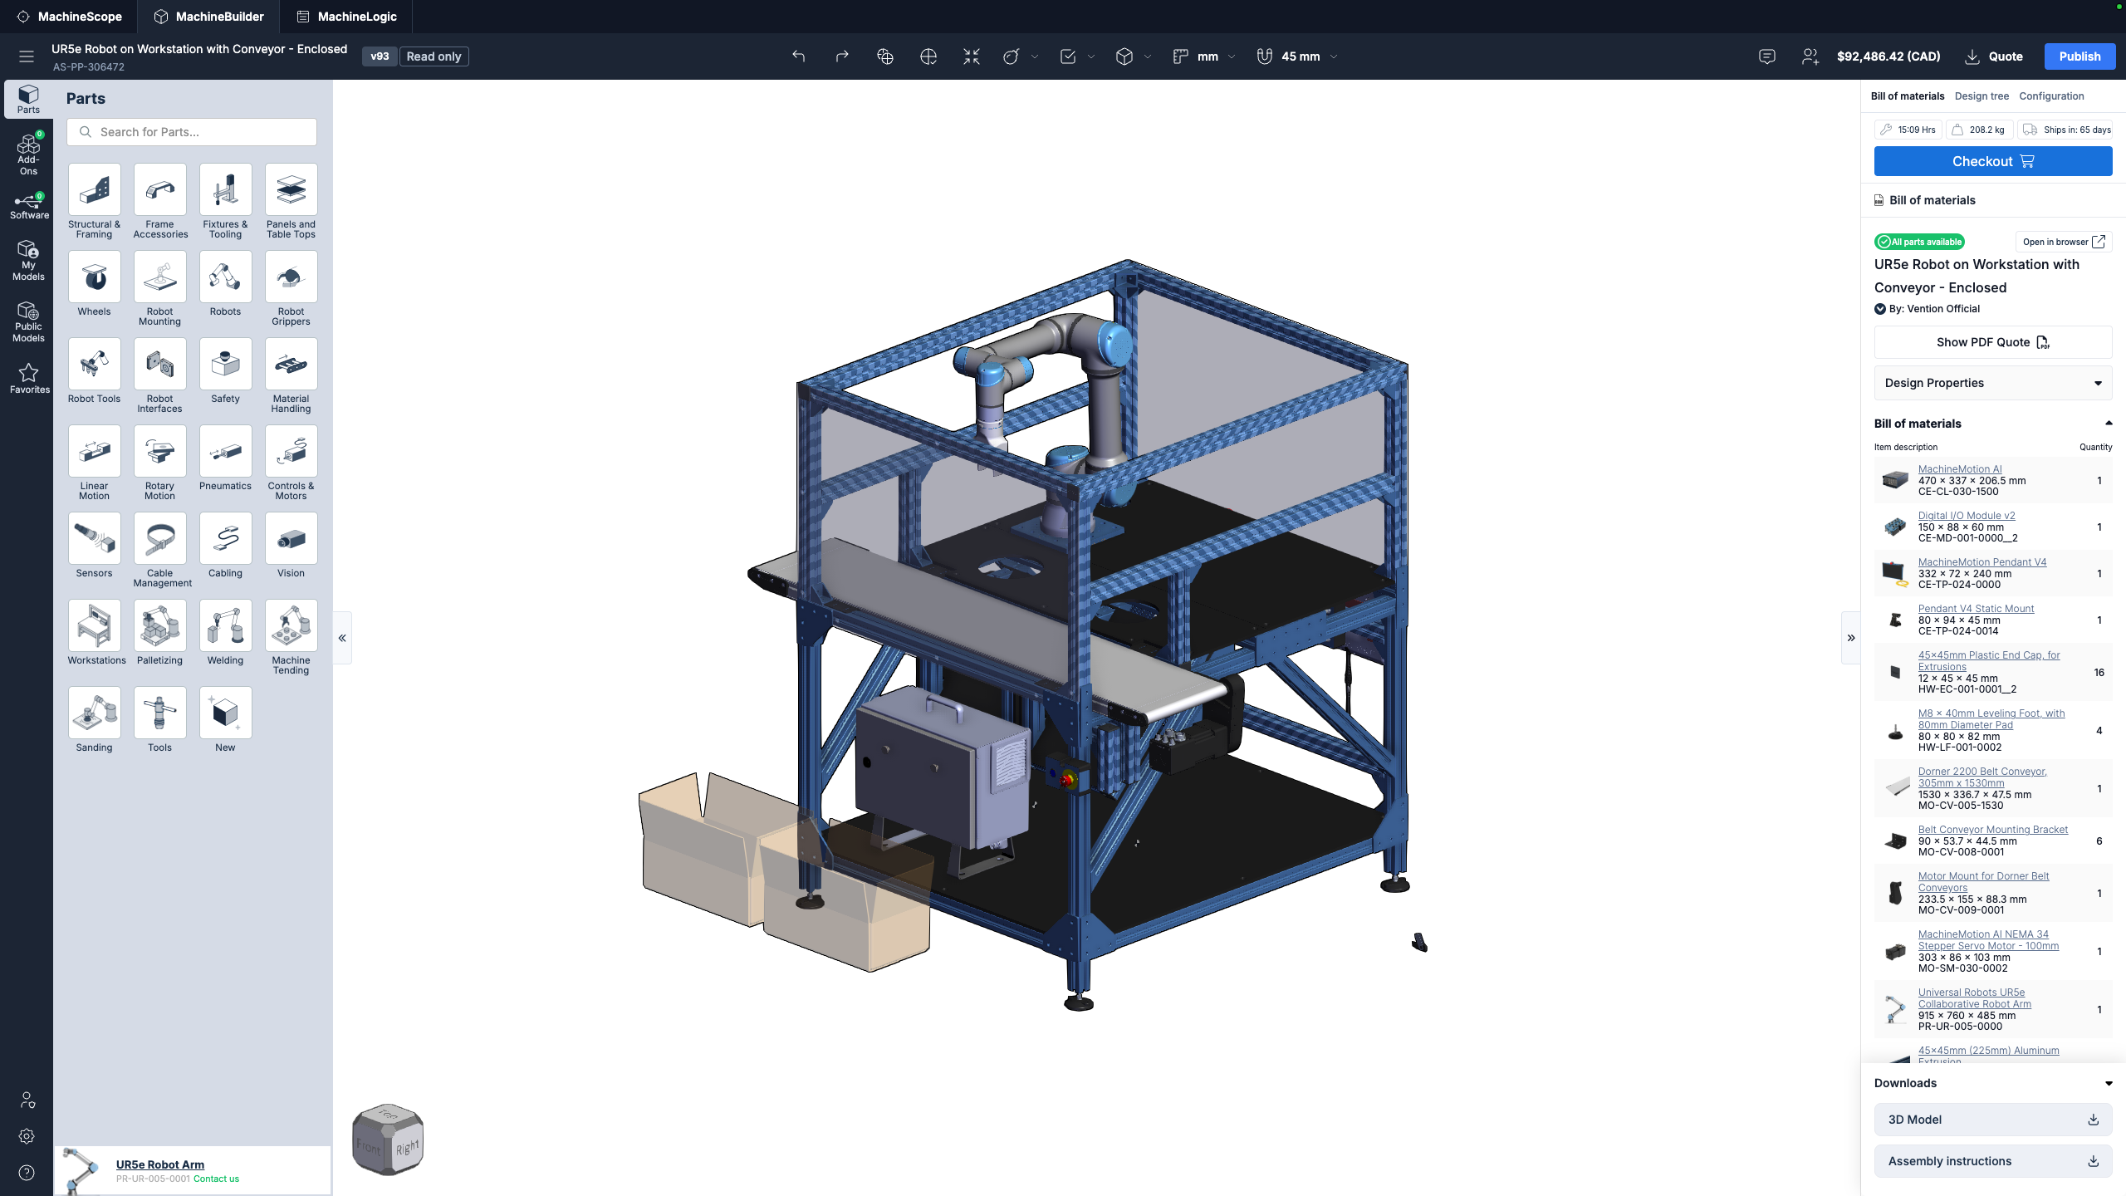This screenshot has width=2126, height=1196.
Task: Select the Configuration tab
Action: click(x=2051, y=96)
